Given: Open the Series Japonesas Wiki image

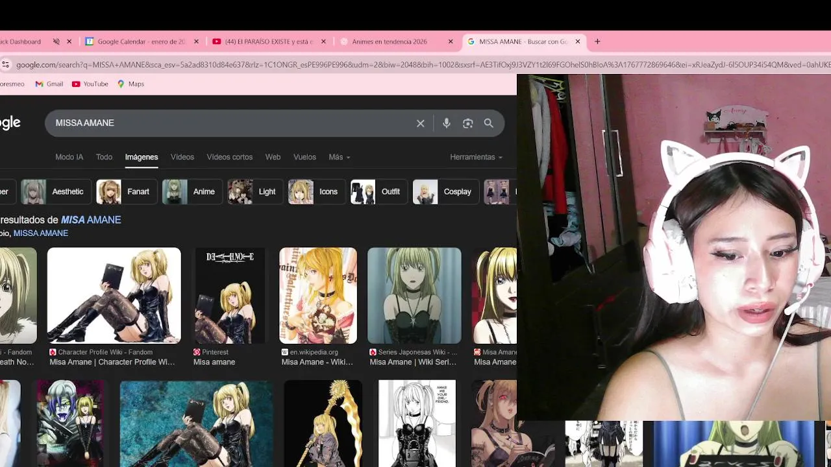Looking at the screenshot, I should [x=414, y=295].
